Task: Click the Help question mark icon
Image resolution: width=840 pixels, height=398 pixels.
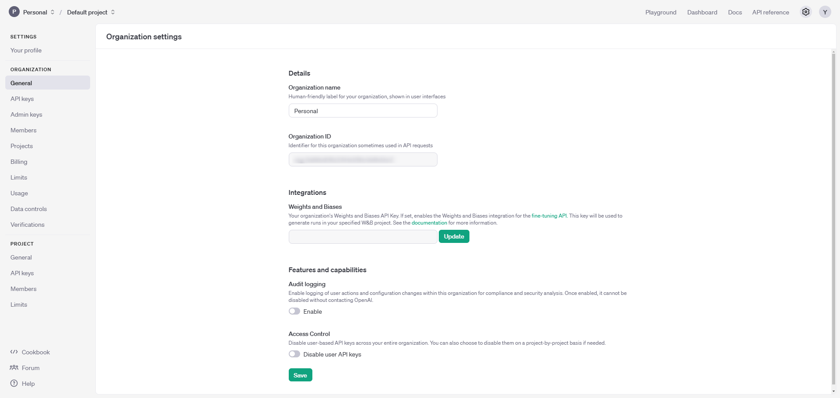Action: (x=14, y=384)
